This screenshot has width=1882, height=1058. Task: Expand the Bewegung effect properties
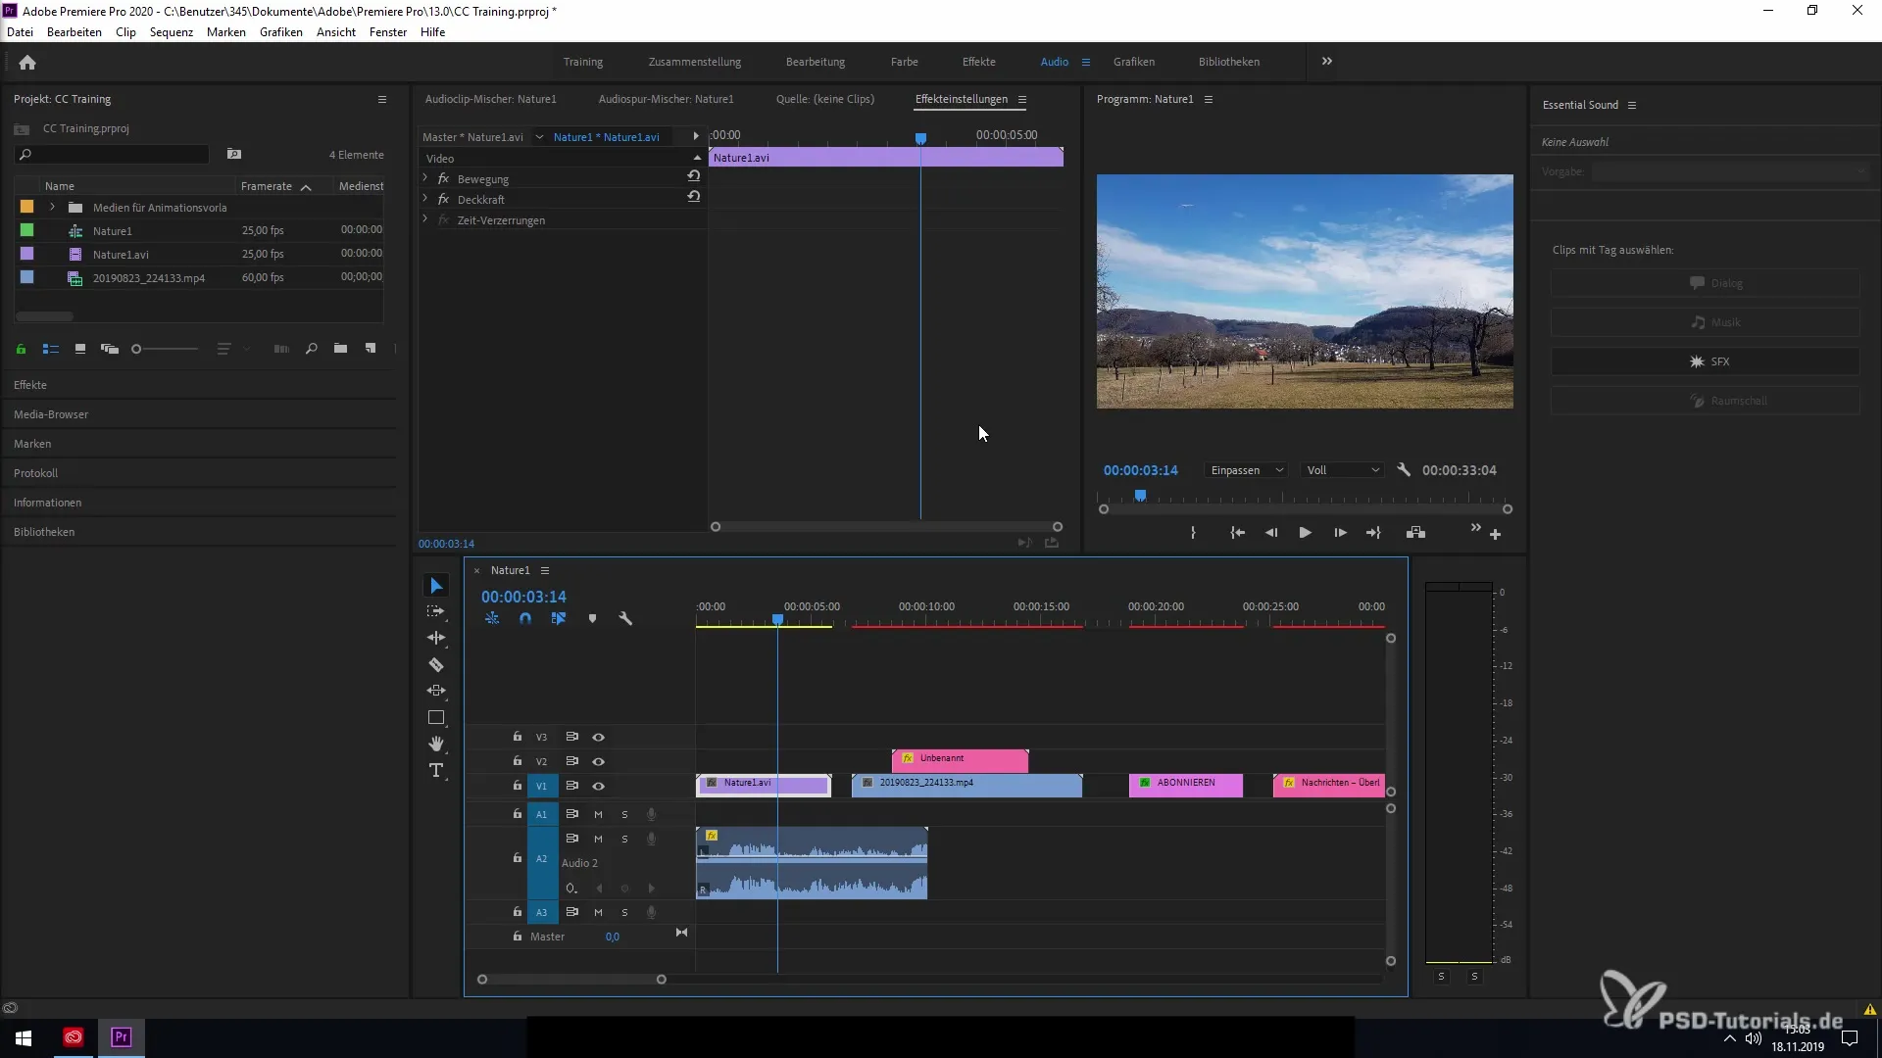tap(425, 178)
